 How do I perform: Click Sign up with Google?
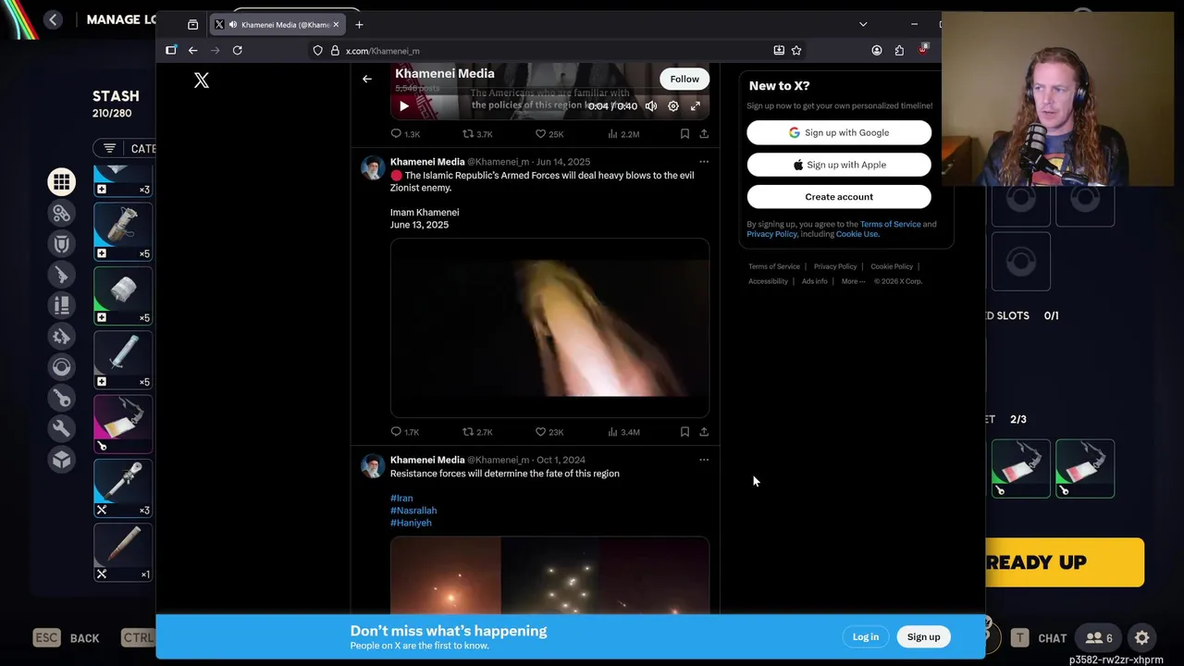tap(839, 132)
